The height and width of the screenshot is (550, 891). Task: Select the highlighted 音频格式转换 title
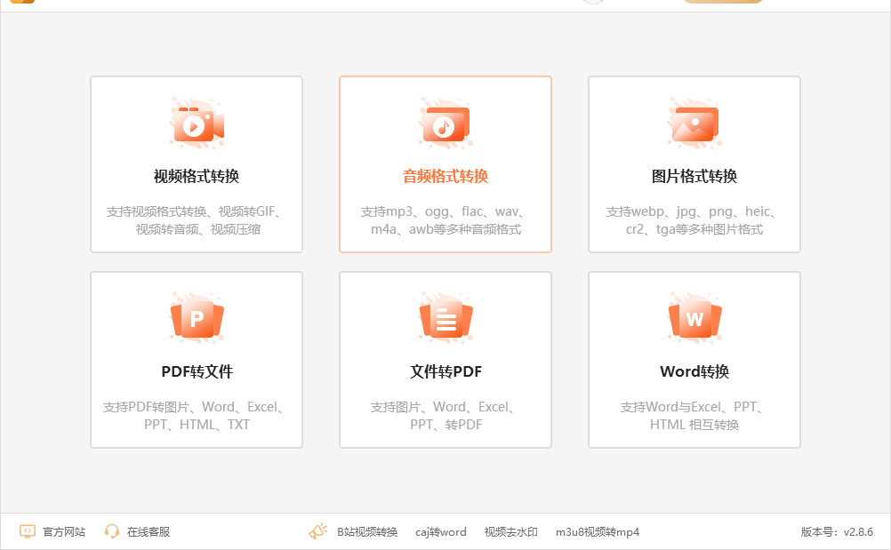445,177
